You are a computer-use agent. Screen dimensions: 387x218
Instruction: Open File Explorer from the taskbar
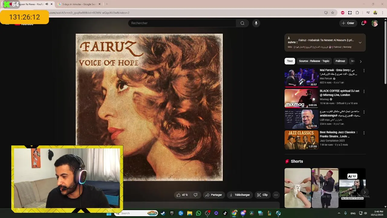[x=190, y=213]
